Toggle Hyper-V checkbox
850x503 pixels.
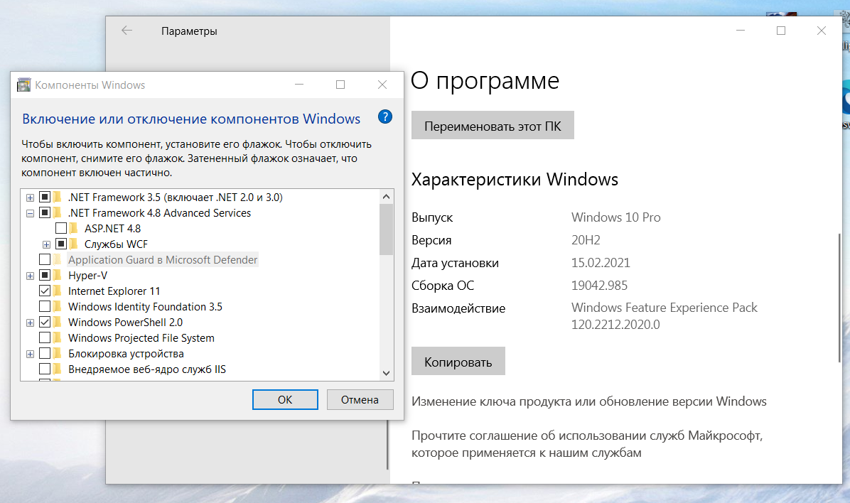45,276
